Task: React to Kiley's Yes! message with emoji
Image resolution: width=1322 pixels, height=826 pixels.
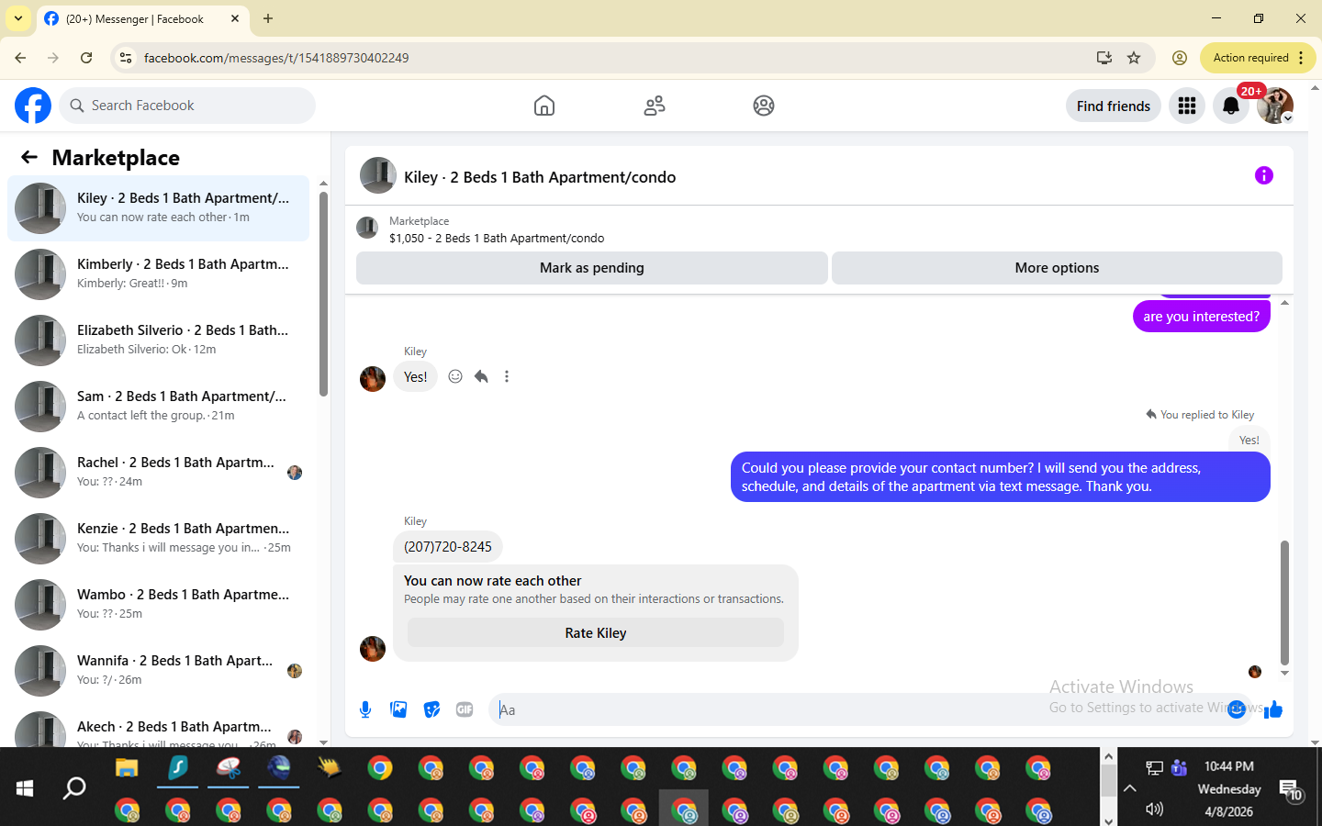Action: point(455,376)
